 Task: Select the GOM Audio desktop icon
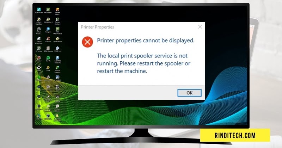point(39,11)
